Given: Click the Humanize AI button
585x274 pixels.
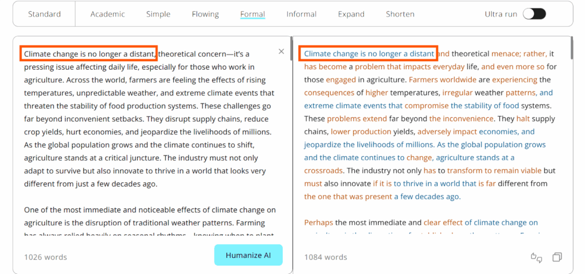Looking at the screenshot, I should pos(249,255).
